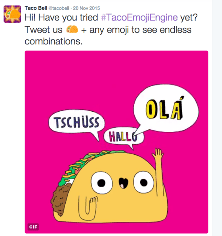Click the taco's brown meat filling
Viewport: 222px width, 236px height.
pyautogui.click(x=60, y=199)
